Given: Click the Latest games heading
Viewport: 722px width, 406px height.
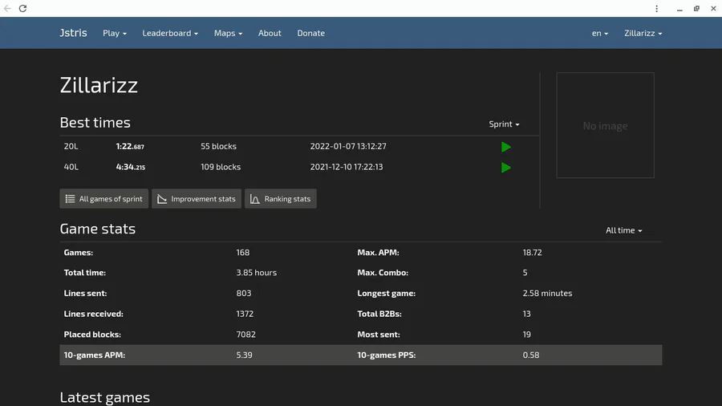Looking at the screenshot, I should point(105,397).
